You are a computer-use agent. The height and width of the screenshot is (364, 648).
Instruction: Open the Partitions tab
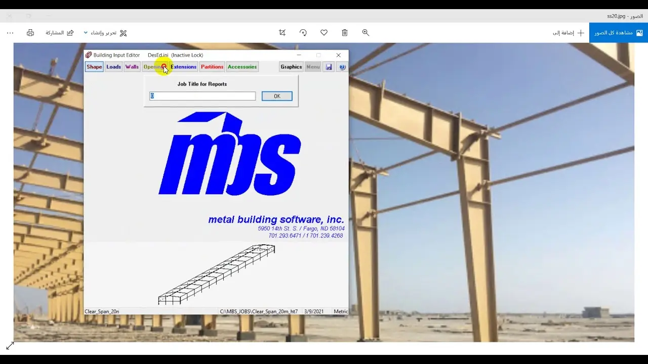(212, 67)
